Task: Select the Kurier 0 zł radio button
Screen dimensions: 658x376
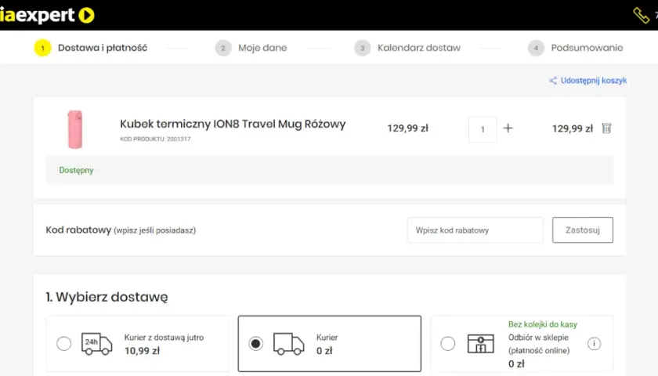Action: (255, 344)
